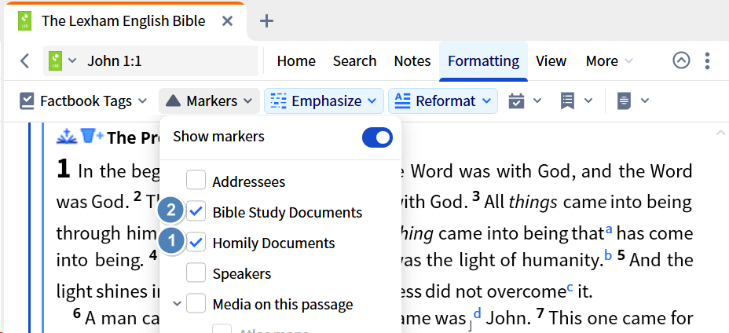Screen dimensions: 729x333
Task: Click the large chapter number 1
Action: coord(63,169)
